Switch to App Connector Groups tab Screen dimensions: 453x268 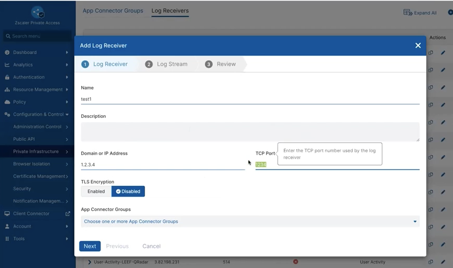click(x=113, y=10)
